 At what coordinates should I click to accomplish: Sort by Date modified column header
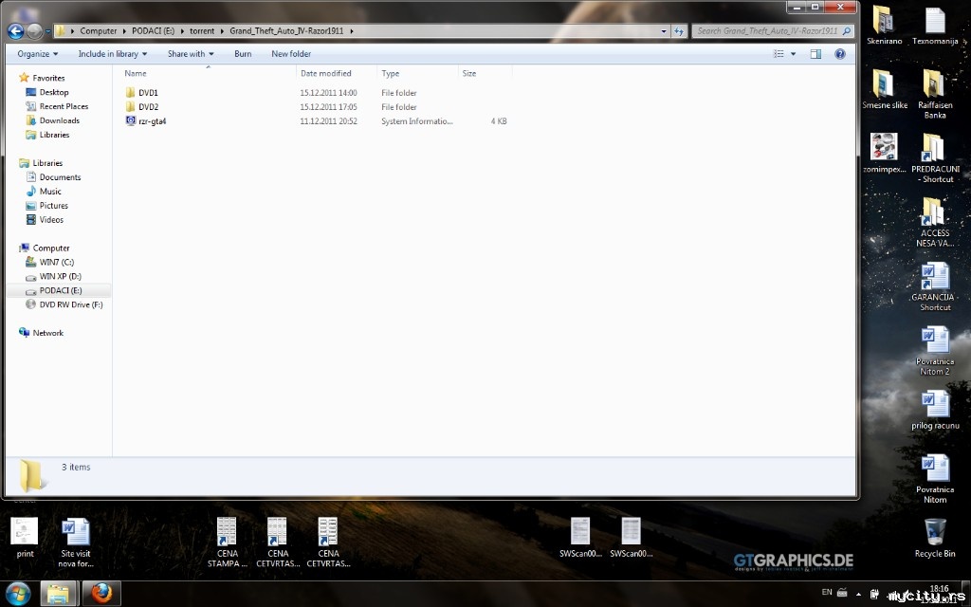337,73
